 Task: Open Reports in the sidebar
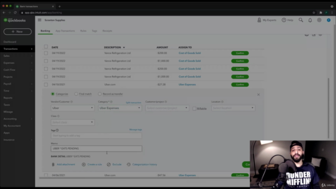click(8, 98)
